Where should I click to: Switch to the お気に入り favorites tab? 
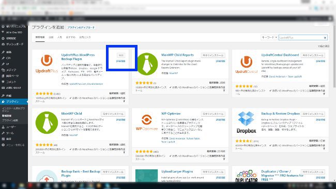(85, 37)
